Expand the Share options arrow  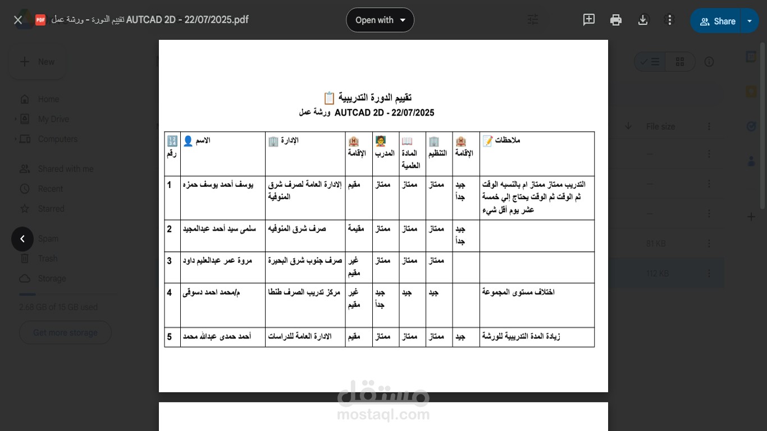pos(750,21)
